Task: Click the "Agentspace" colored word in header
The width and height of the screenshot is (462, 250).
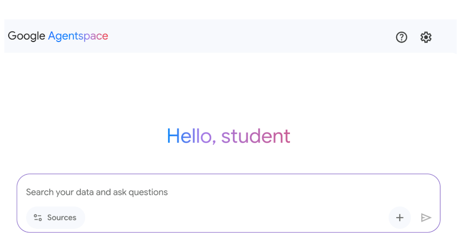Action: click(x=78, y=36)
